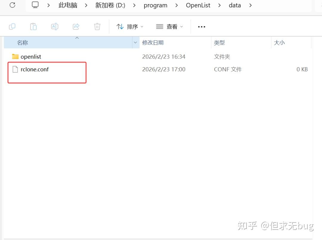This screenshot has width=322, height=240.
Task: Click the Paste icon in toolbar
Action: click(33, 26)
